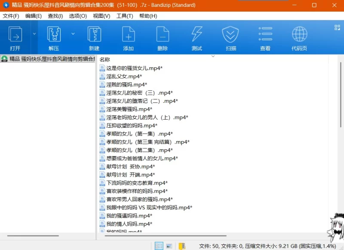Click the toolbar grid customize icon
344x250 pixels.
tap(337, 27)
